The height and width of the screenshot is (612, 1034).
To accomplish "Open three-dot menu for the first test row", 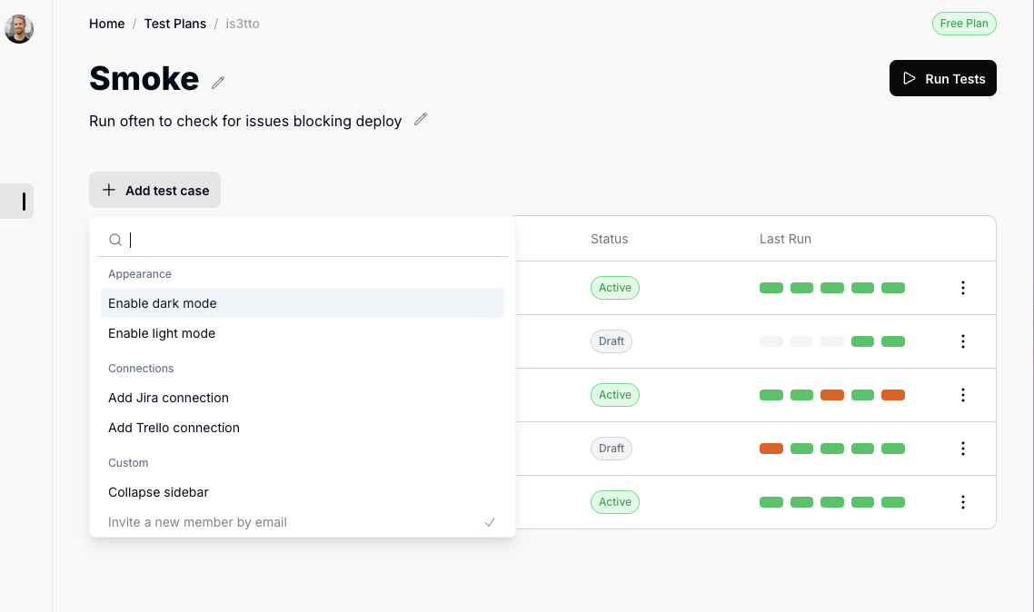I will point(962,288).
